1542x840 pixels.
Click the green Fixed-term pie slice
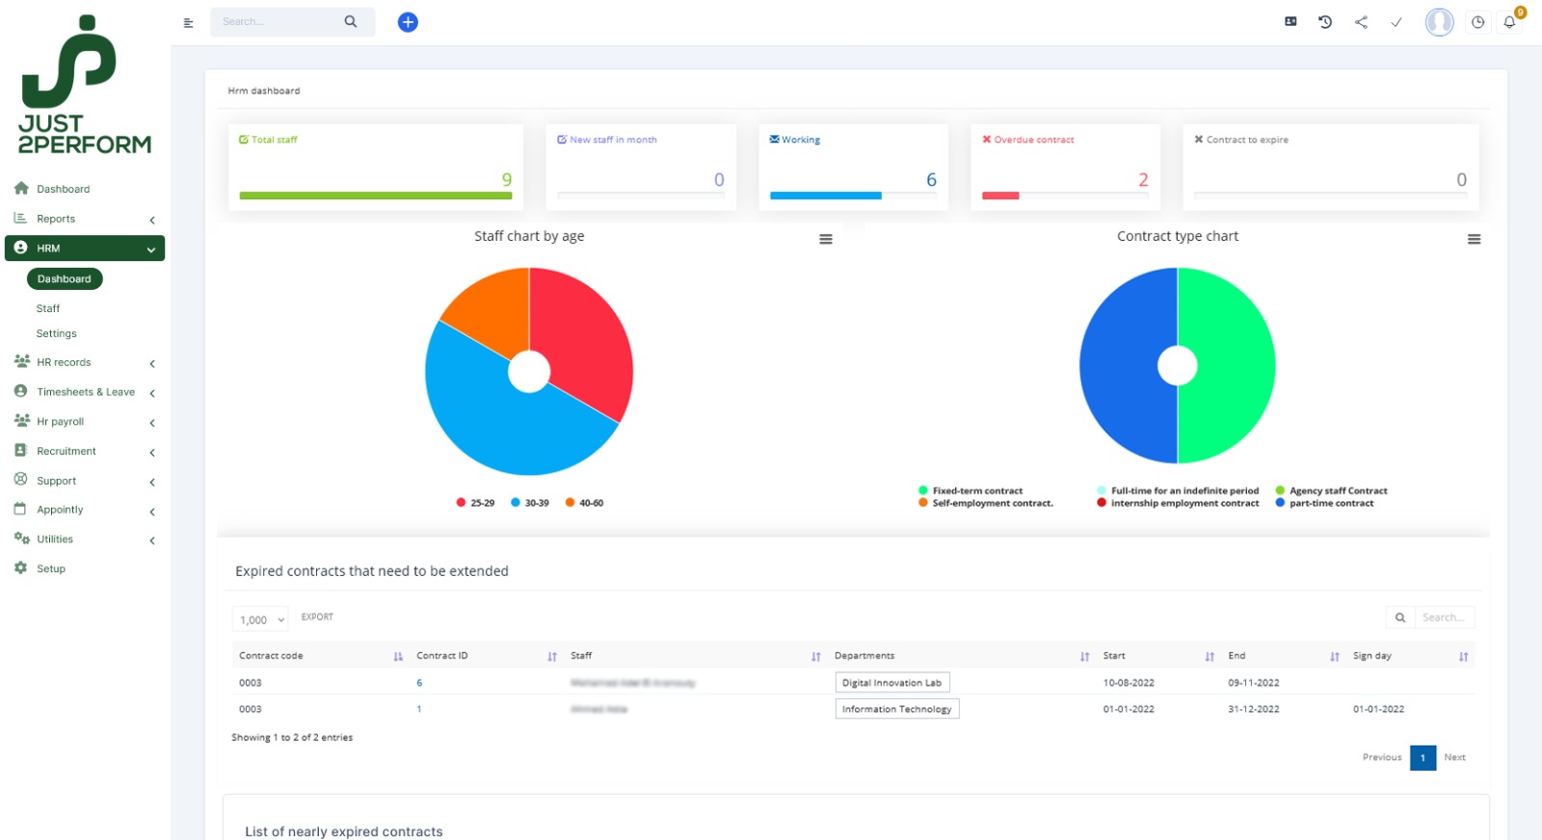1238,366
